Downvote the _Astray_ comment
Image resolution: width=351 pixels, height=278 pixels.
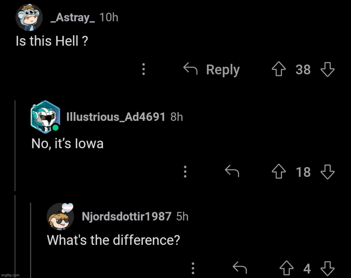[327, 69]
